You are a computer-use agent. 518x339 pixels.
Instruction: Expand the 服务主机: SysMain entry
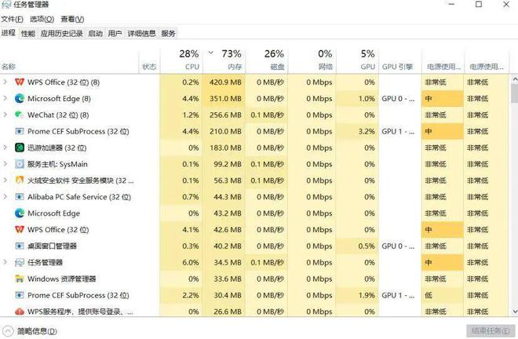[5, 164]
